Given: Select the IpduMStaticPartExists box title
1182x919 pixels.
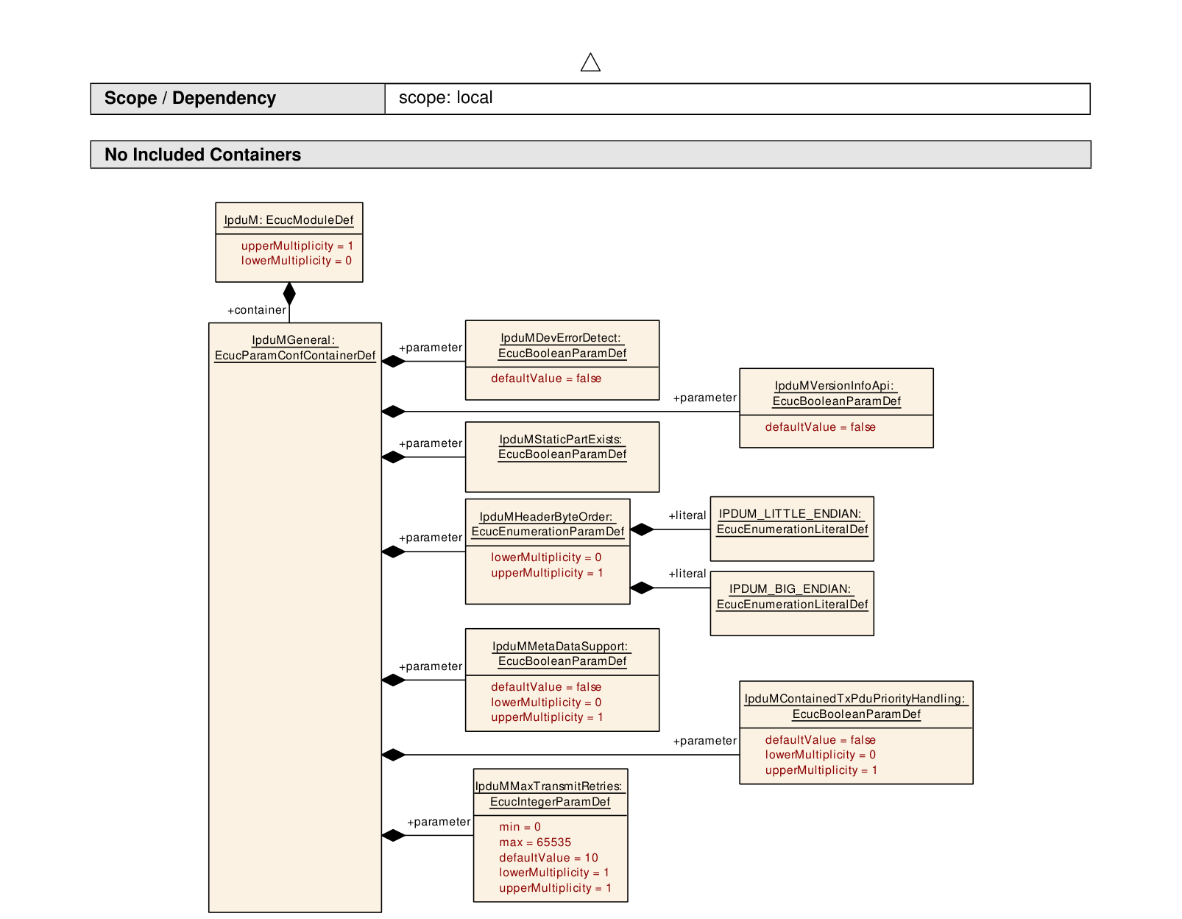Looking at the screenshot, I should tap(562, 447).
